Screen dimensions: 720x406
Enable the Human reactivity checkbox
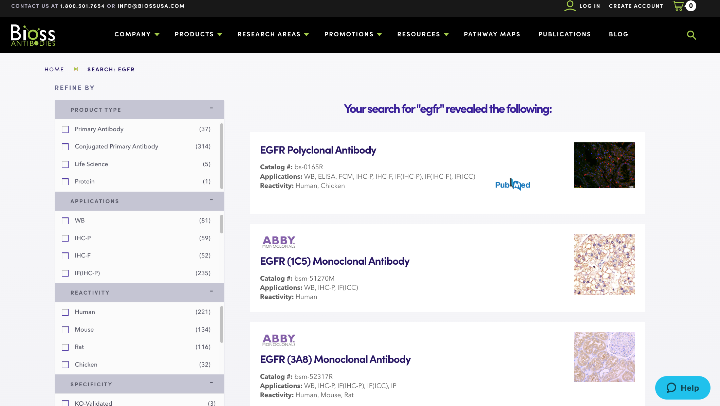pyautogui.click(x=65, y=312)
